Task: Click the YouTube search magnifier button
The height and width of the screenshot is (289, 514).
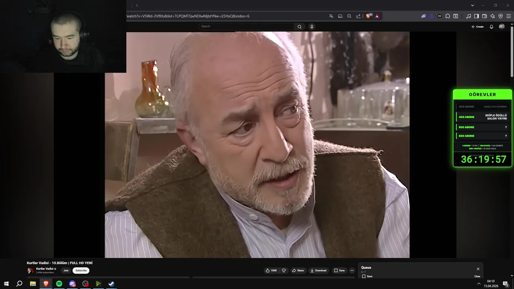Action: (x=300, y=26)
